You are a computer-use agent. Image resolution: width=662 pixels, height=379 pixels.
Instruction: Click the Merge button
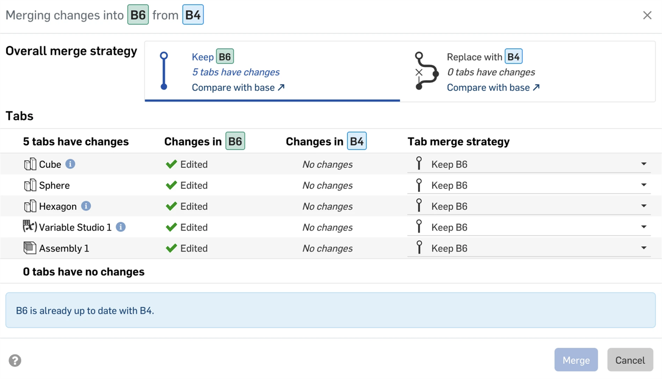(576, 360)
